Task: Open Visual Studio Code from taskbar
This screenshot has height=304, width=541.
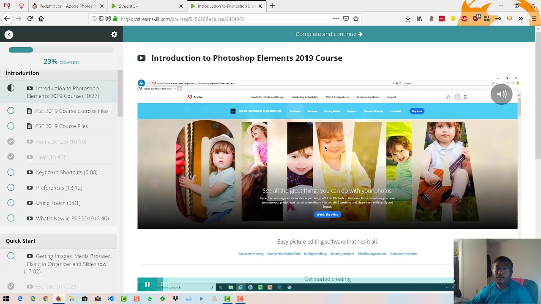Action: [111, 299]
